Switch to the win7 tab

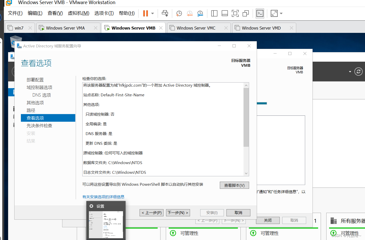(x=19, y=28)
